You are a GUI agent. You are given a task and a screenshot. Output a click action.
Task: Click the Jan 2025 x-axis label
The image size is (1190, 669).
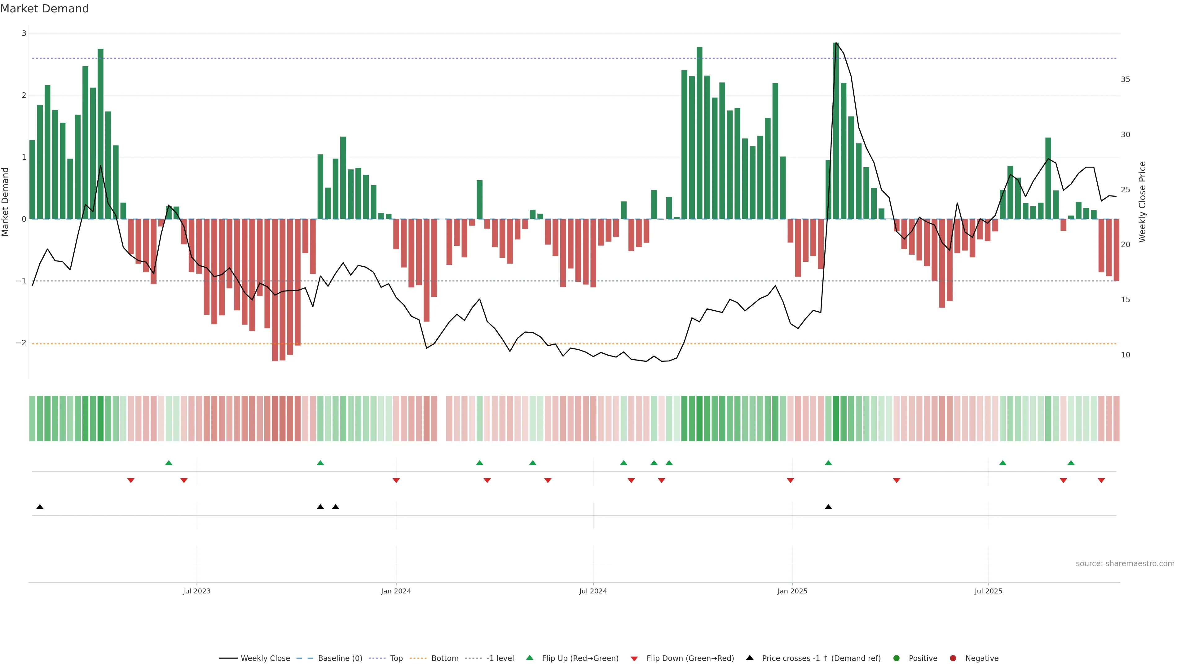(x=792, y=591)
